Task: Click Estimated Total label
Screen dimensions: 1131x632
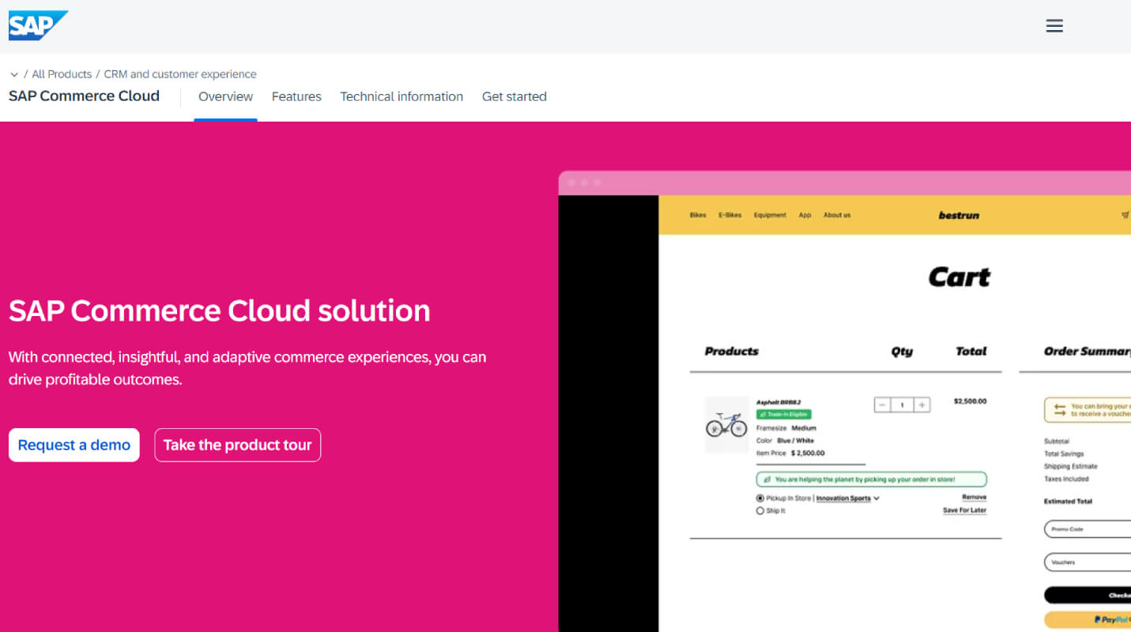Action: (x=1068, y=501)
